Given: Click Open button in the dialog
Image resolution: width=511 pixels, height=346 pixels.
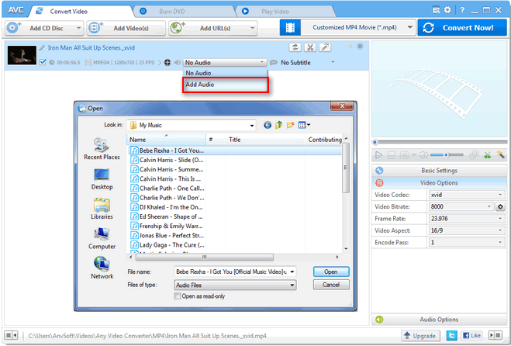Looking at the screenshot, I should [x=331, y=272].
